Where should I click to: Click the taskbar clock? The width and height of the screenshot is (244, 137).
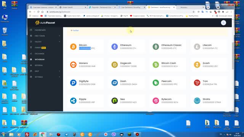(x=237, y=134)
